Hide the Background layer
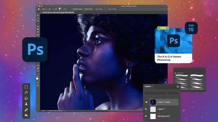218x122 pixels. coord(146,116)
